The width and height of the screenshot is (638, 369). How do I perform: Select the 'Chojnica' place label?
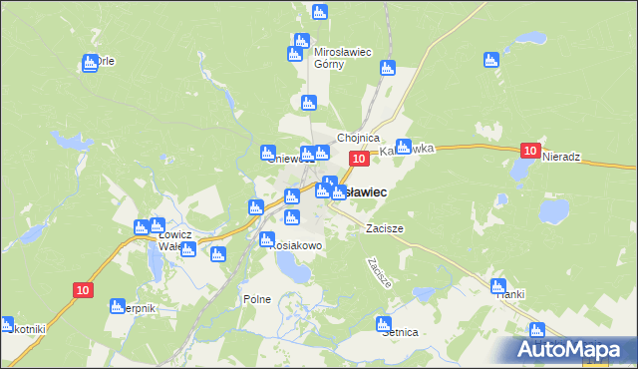pos(358,138)
